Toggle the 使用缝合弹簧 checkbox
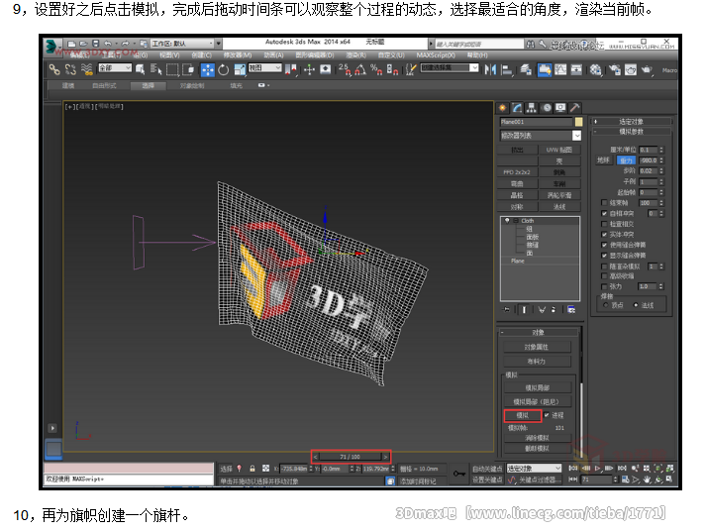Image resolution: width=705 pixels, height=532 pixels. tap(604, 245)
